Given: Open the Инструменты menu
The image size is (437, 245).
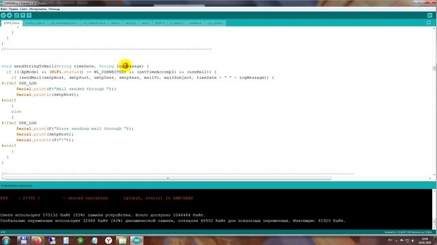Looking at the screenshot, I should pyautogui.click(x=38, y=9).
